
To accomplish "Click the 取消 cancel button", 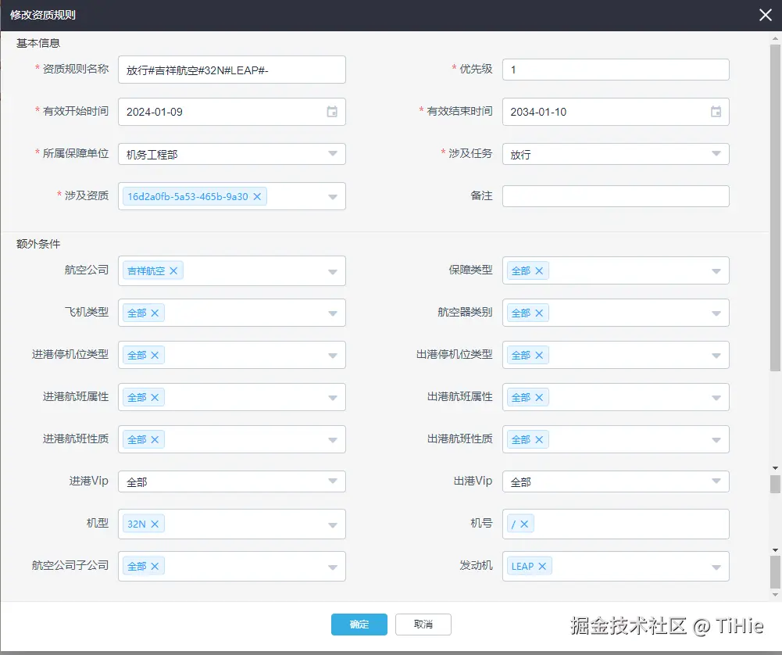I will 423,625.
